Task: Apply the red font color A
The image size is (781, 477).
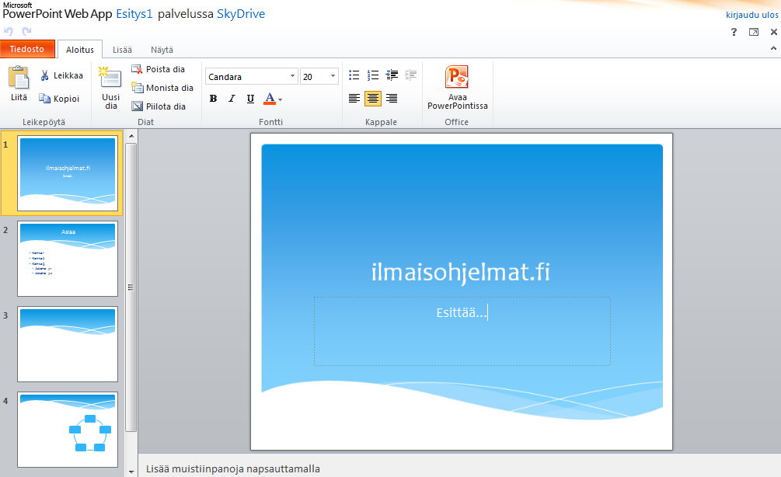Action: [270, 99]
